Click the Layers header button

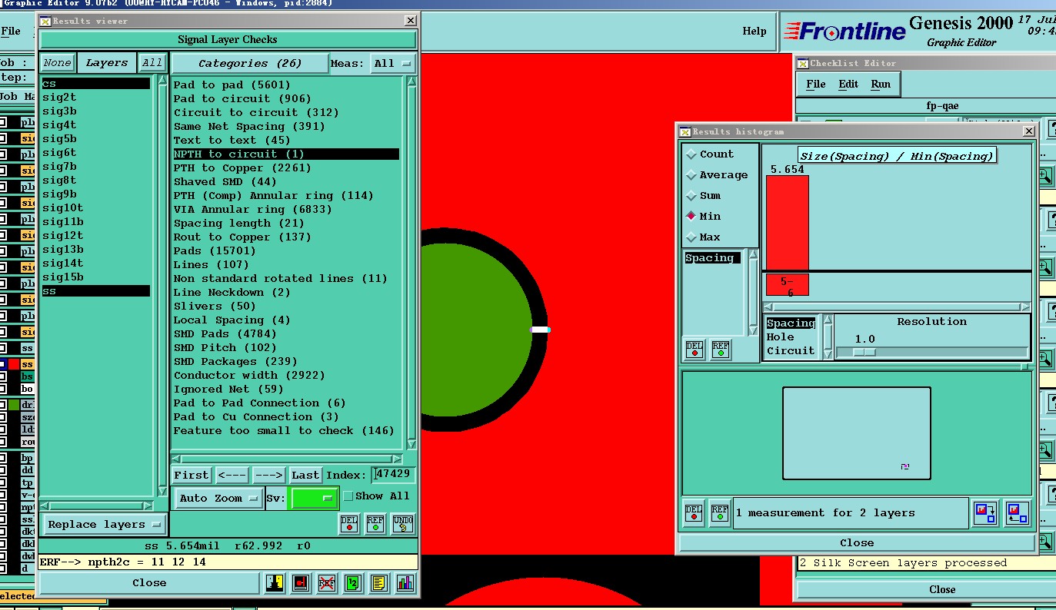point(107,63)
